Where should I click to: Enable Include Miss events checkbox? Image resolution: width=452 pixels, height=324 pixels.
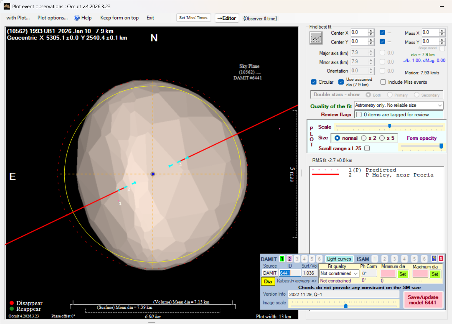383,82
